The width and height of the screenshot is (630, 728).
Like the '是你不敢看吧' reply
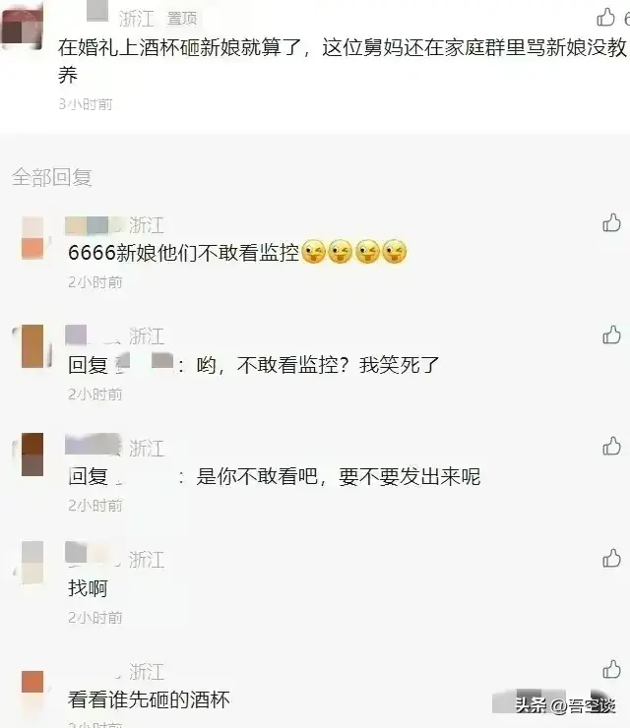point(611,447)
